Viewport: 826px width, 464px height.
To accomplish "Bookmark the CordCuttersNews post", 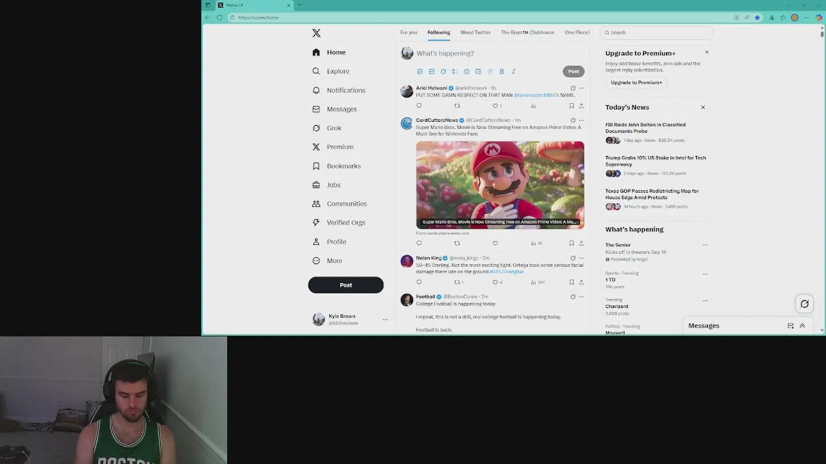I will click(571, 244).
